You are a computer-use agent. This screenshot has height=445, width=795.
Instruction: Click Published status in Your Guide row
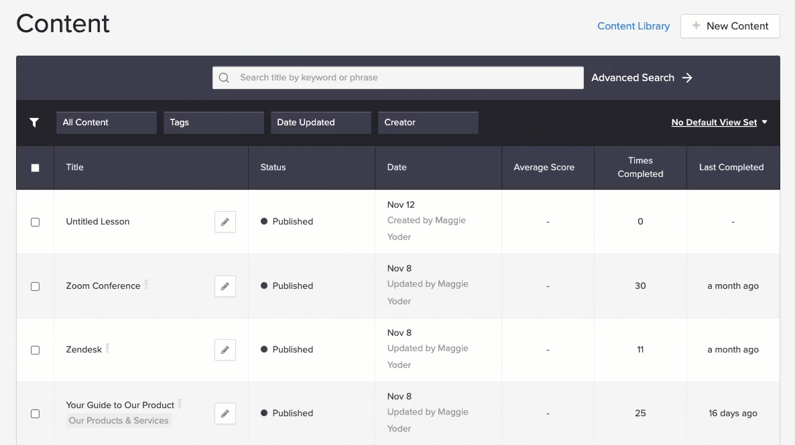click(287, 413)
